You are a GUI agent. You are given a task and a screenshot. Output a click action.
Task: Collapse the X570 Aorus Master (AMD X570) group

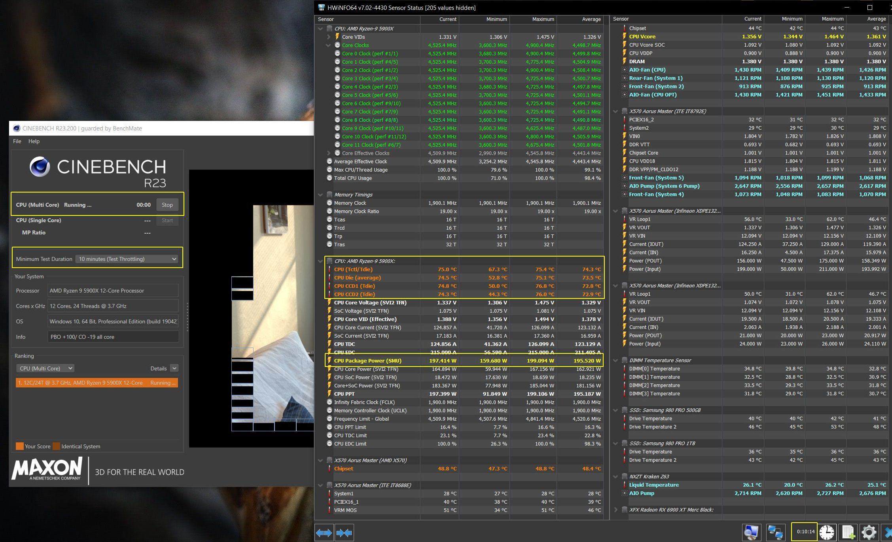(320, 460)
